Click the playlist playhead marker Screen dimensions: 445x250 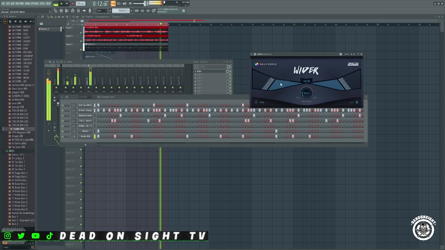pyautogui.click(x=161, y=24)
